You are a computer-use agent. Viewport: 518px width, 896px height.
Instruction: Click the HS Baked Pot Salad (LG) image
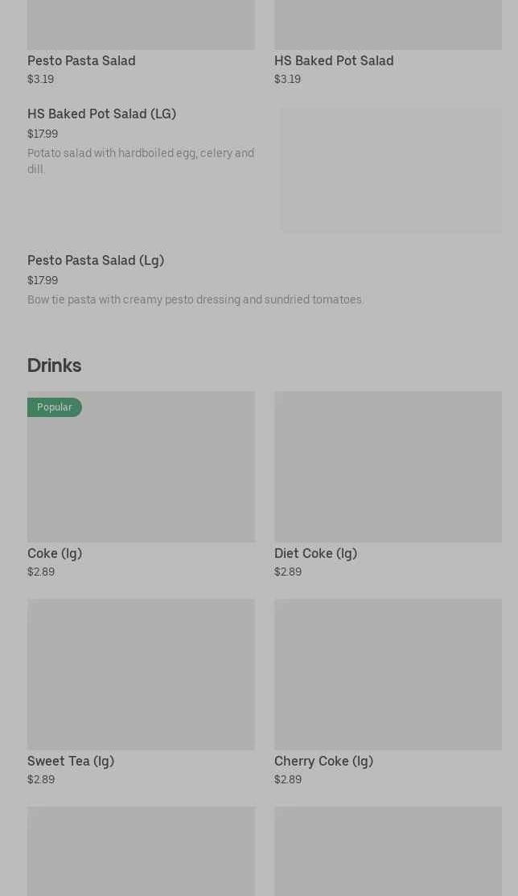click(391, 171)
